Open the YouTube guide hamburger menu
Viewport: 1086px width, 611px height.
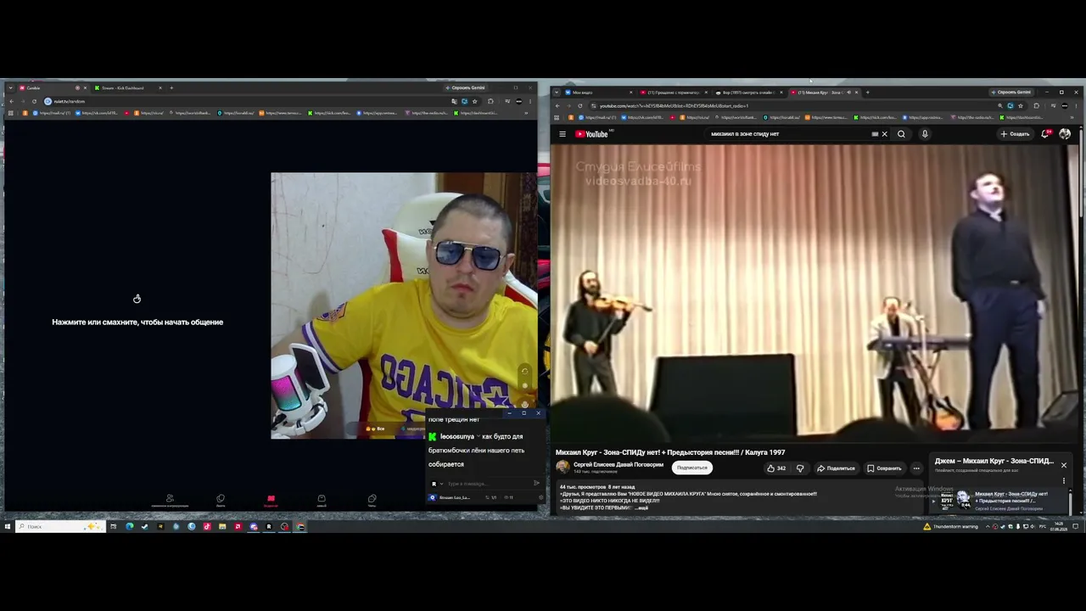563,134
